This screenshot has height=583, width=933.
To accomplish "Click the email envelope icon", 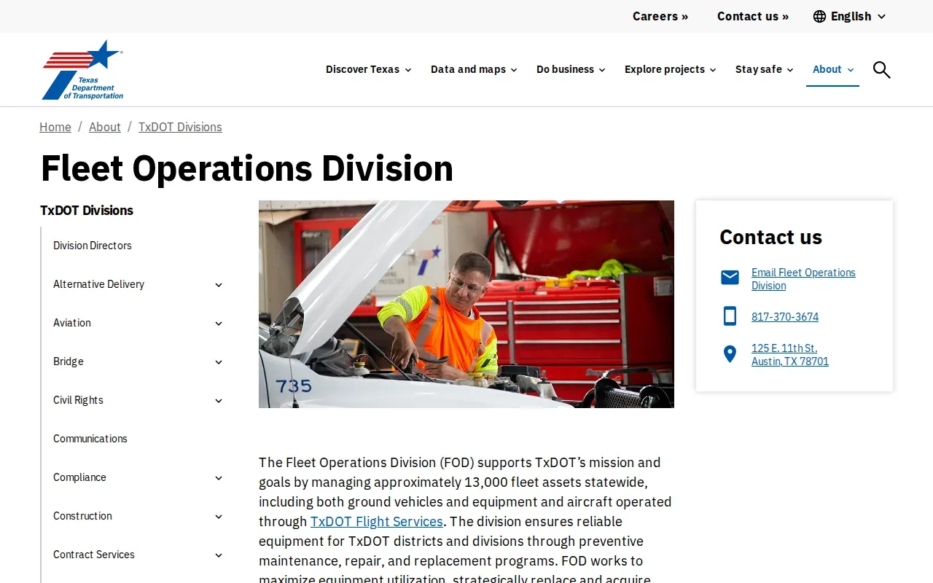I will point(730,277).
